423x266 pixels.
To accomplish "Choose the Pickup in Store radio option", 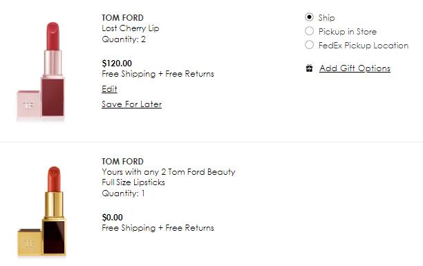I will [309, 31].
